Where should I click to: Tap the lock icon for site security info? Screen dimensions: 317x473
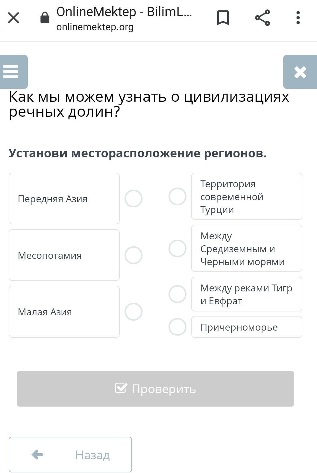tap(45, 17)
